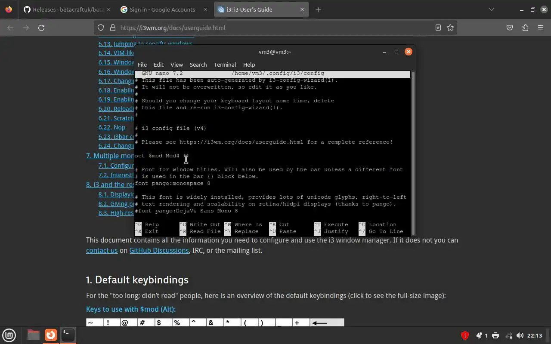This screenshot has height=344, width=551.
Task: Open the Files folder taskbar icon
Action: point(33,335)
